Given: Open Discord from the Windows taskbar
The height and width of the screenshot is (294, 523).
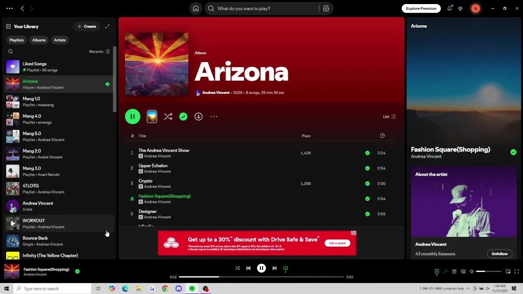Looking at the screenshot, I should click(179, 289).
